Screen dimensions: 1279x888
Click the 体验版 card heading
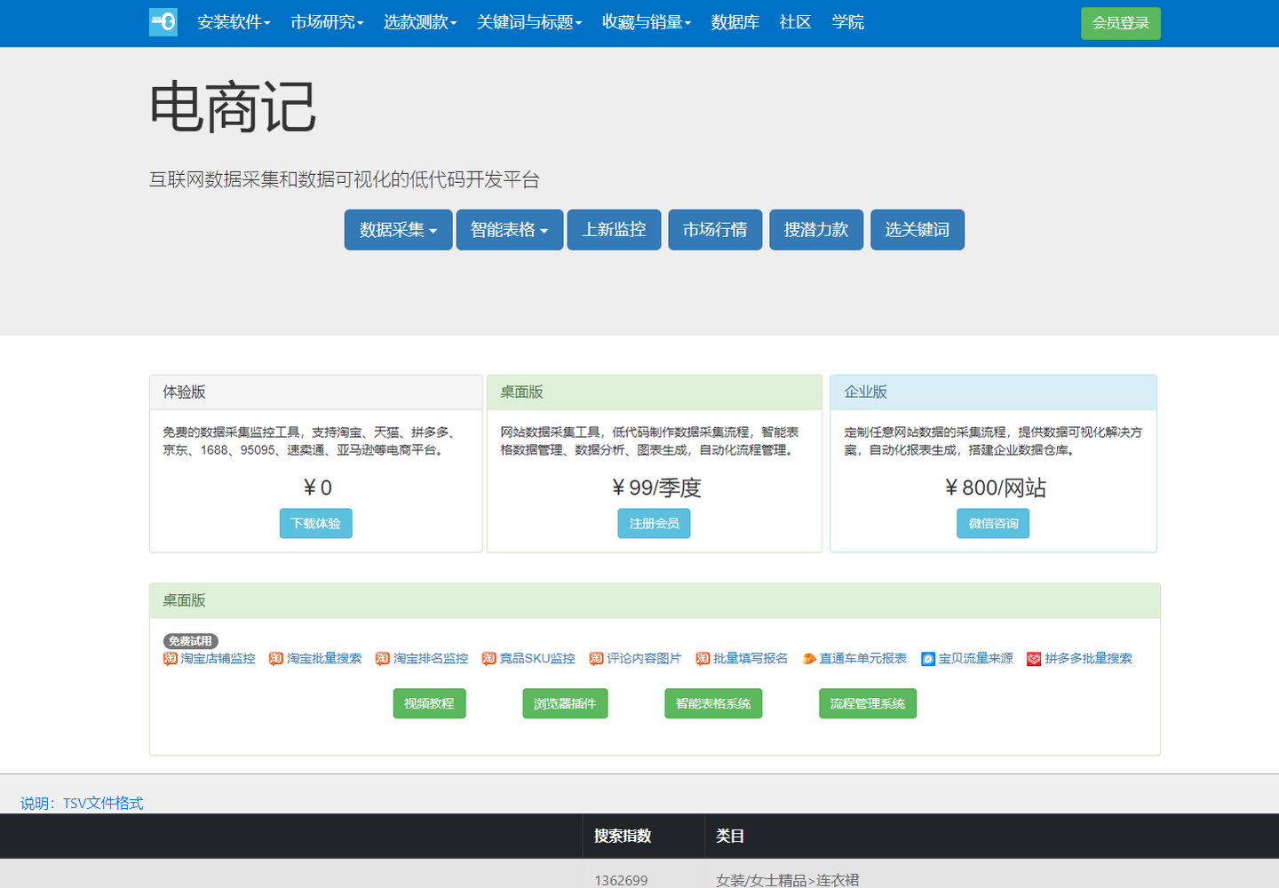pos(184,392)
